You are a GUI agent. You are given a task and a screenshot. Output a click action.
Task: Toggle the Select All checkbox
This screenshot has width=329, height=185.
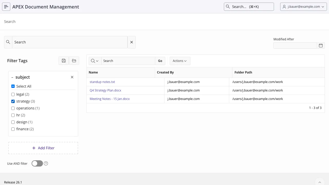13,86
